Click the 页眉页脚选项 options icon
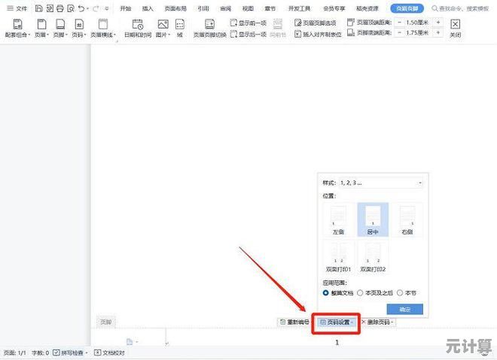This screenshot has width=497, height=360. [x=298, y=23]
